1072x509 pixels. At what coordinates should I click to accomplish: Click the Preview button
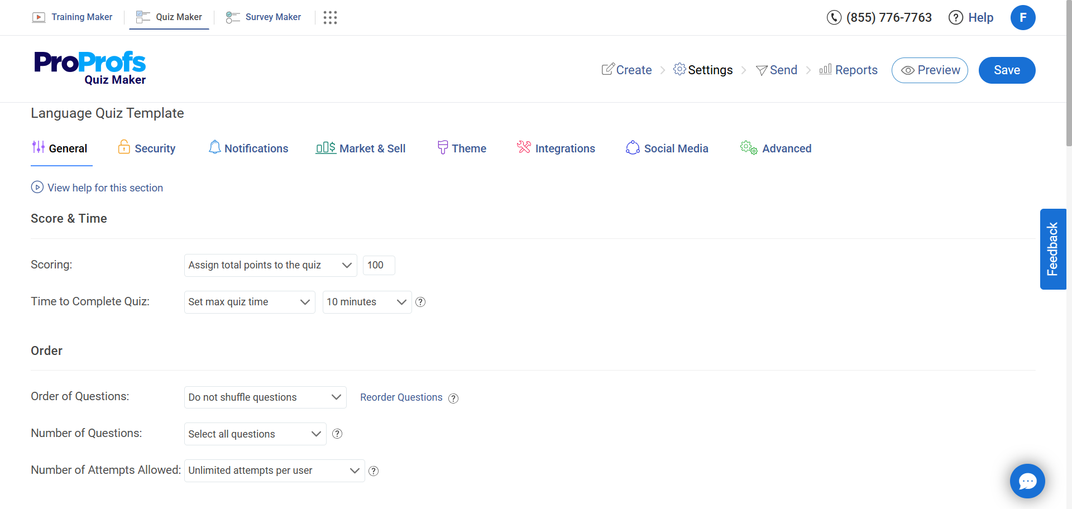pos(930,70)
